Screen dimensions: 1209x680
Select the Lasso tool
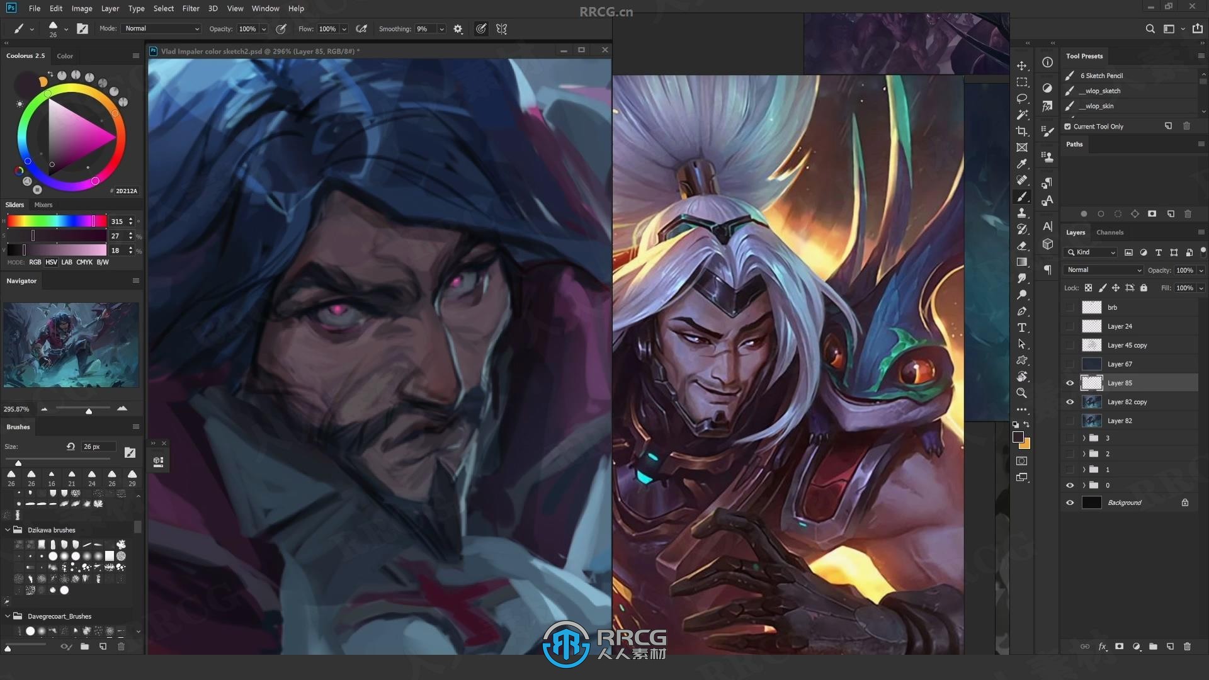1022,98
